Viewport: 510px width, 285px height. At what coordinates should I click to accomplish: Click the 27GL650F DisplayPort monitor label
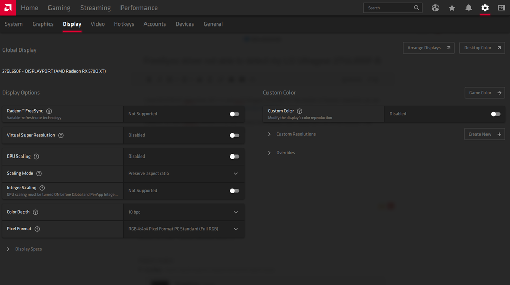tap(54, 71)
